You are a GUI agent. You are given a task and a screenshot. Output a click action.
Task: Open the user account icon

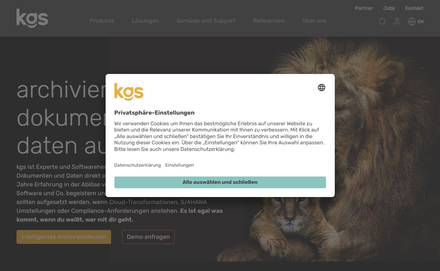[x=397, y=22]
